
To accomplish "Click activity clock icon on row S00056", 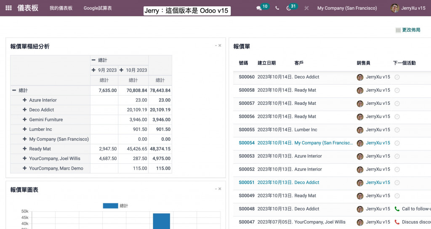I will tap(397, 117).
